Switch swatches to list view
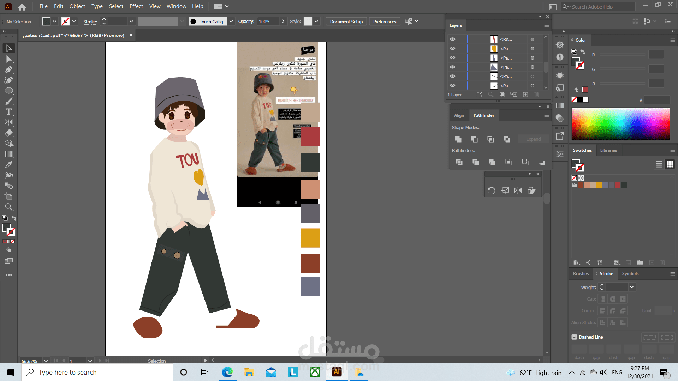The image size is (678, 381). tap(659, 164)
